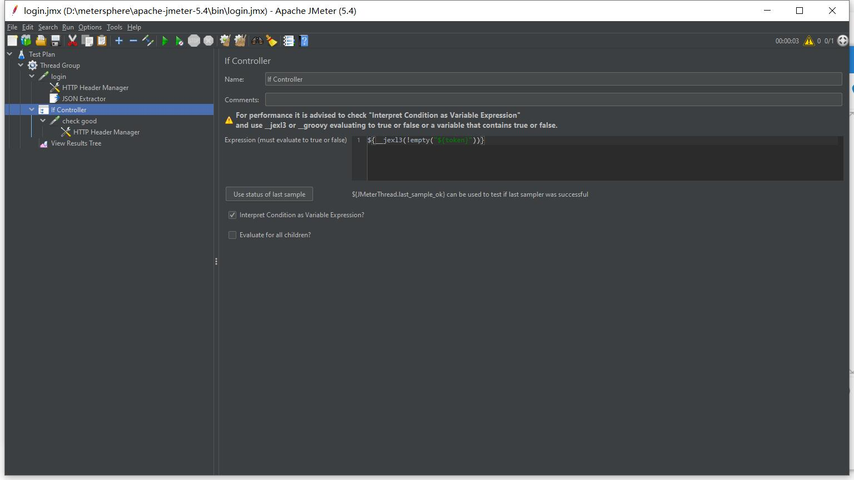Open the Tools menu

tap(115, 27)
